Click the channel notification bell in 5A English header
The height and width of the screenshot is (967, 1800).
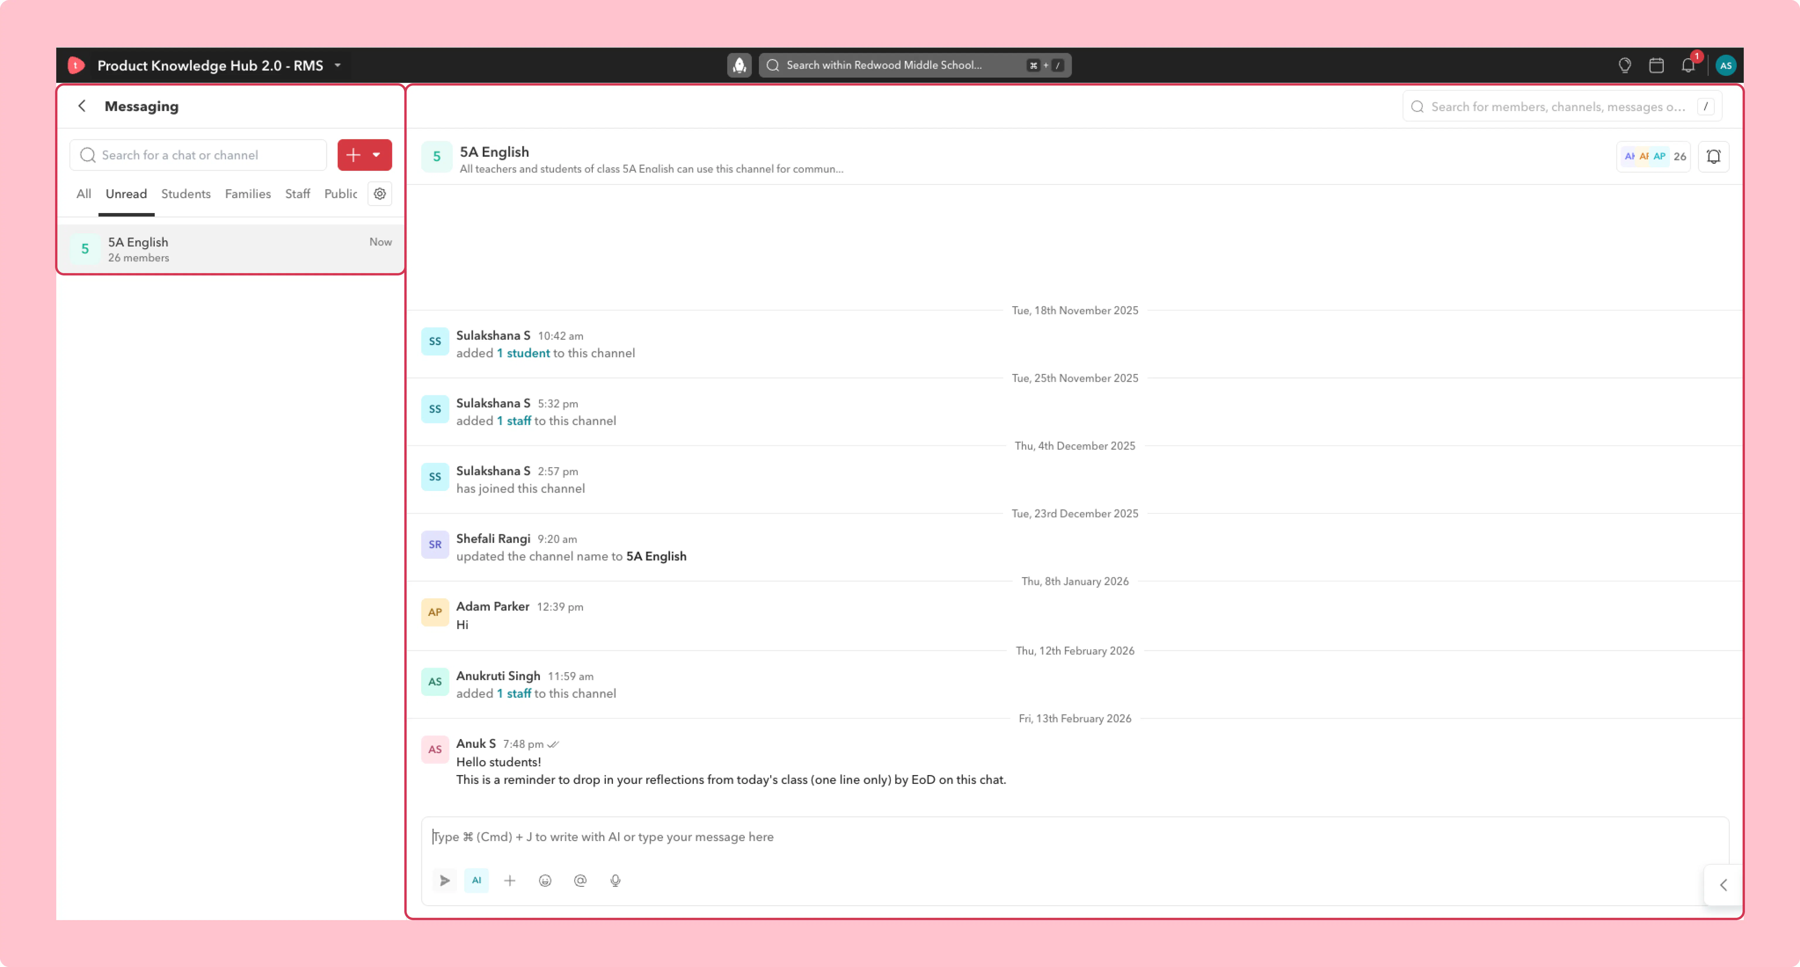tap(1713, 156)
